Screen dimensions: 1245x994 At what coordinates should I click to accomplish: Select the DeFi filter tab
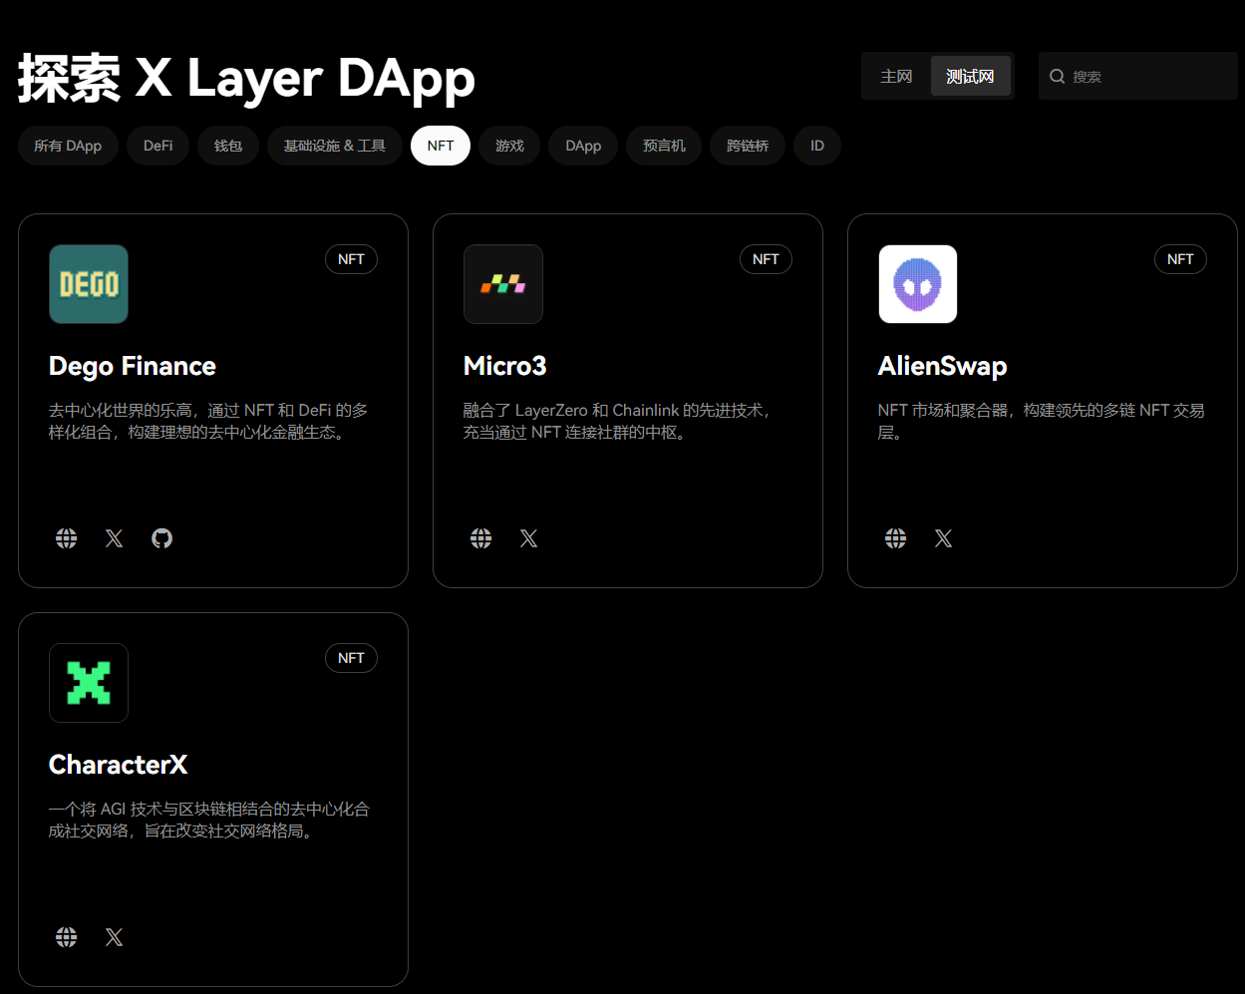pyautogui.click(x=157, y=146)
